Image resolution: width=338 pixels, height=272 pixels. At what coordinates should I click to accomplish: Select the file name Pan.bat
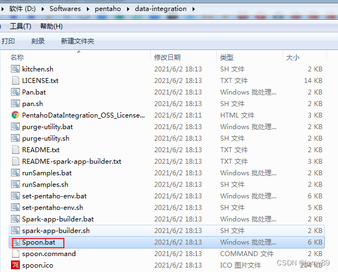[x=34, y=92]
